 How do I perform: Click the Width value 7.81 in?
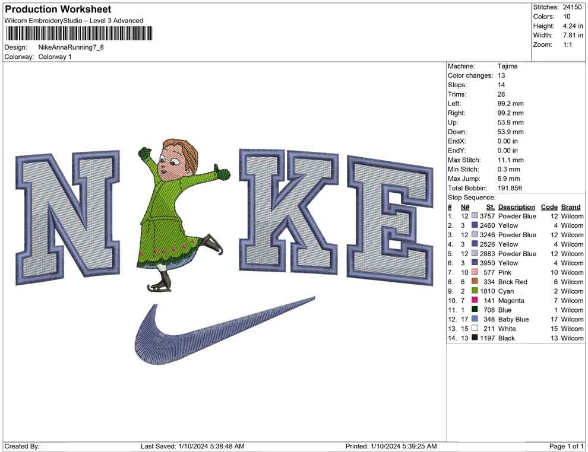click(573, 35)
